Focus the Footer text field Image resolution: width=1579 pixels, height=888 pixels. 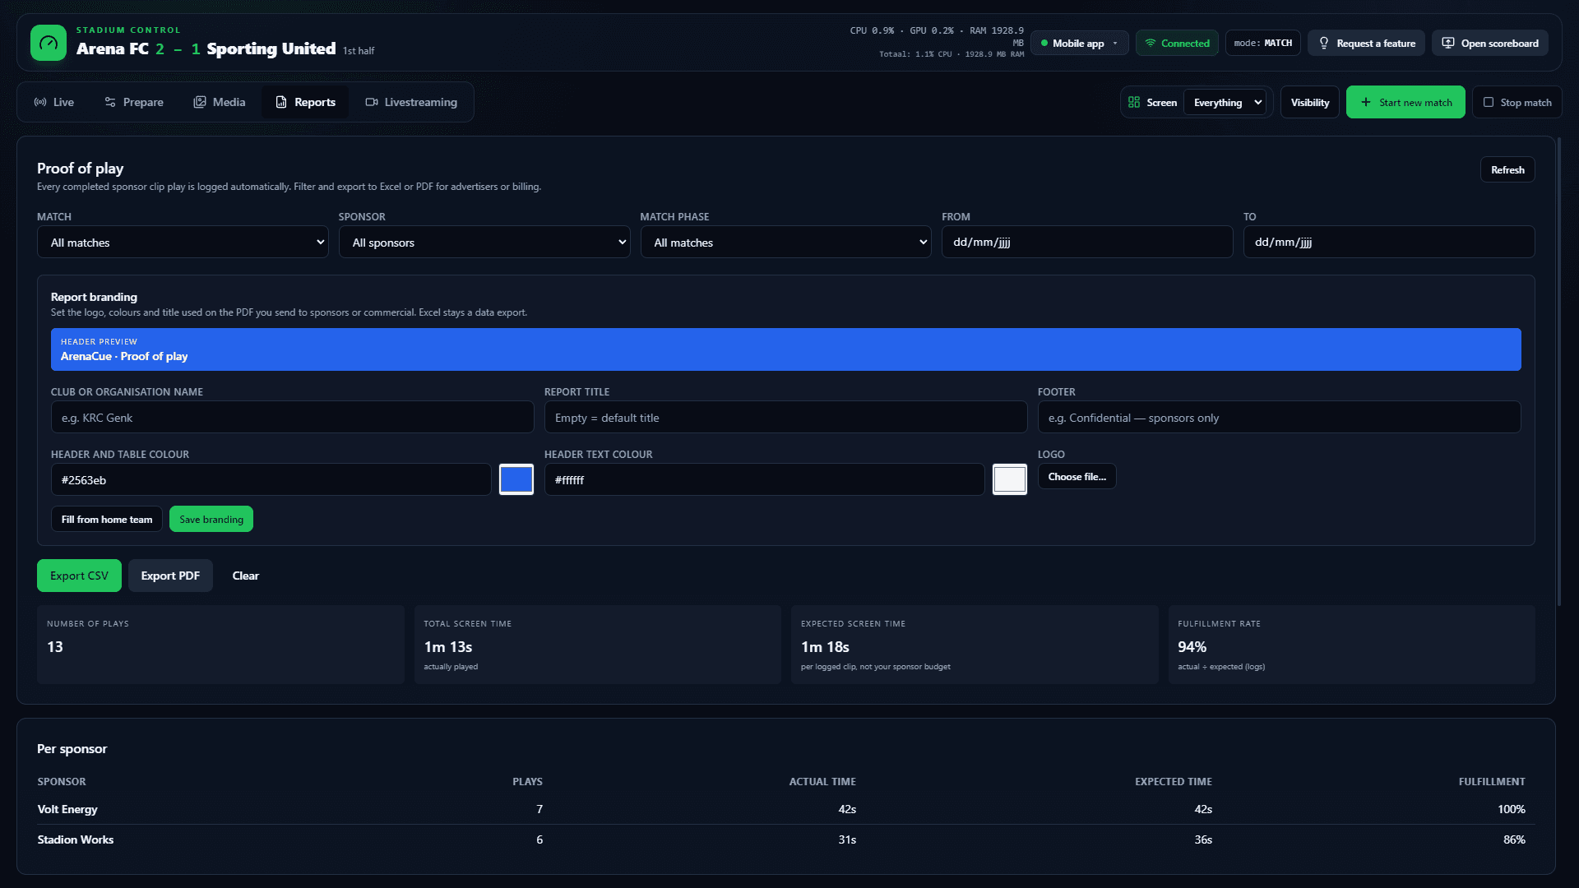[1280, 417]
